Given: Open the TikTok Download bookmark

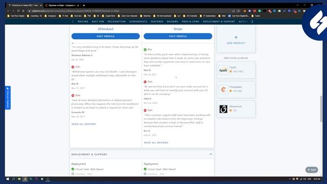Looking at the screenshot, I should coord(162,16).
